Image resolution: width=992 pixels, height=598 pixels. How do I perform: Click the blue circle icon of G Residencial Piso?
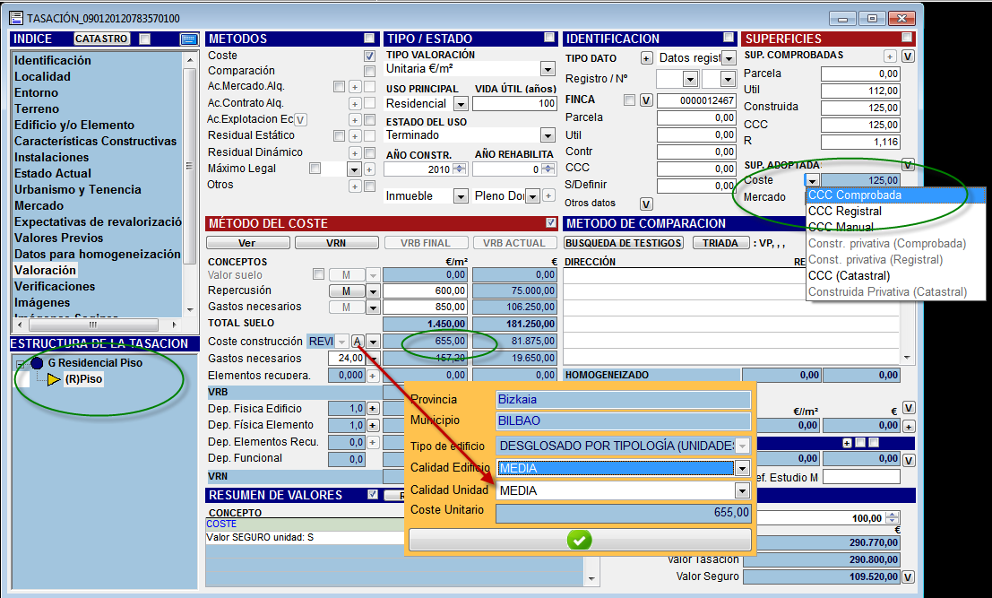[37, 363]
